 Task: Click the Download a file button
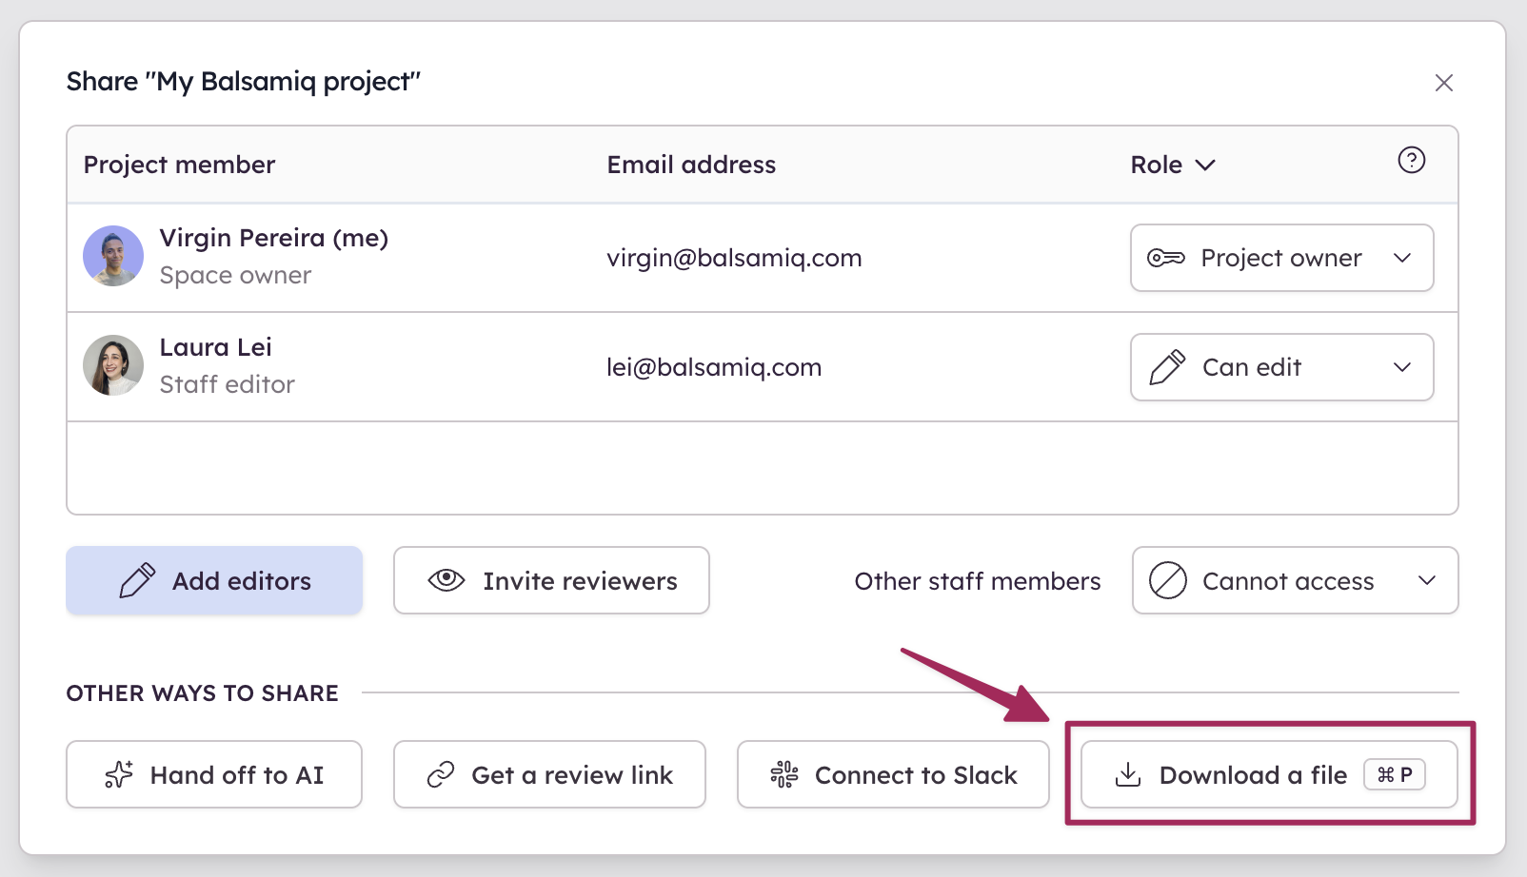click(x=1269, y=774)
